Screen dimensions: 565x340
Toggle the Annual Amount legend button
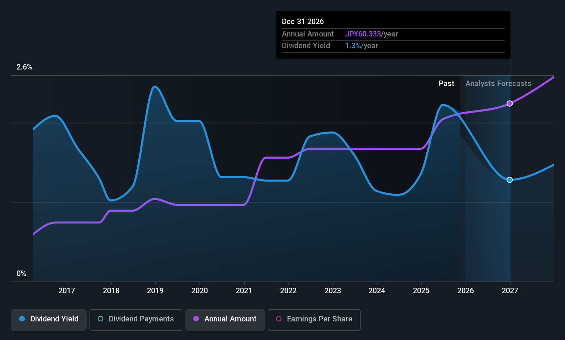pyautogui.click(x=225, y=320)
